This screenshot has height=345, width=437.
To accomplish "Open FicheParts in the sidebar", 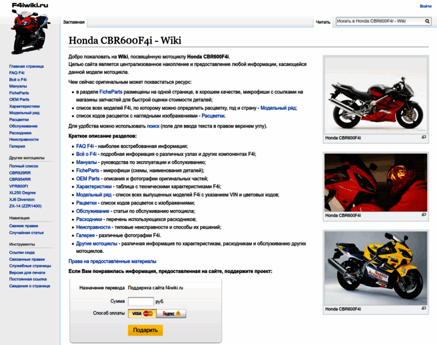I will click(x=19, y=93).
